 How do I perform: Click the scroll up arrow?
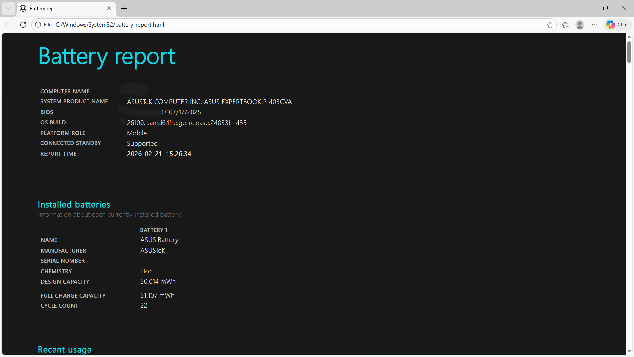click(629, 37)
